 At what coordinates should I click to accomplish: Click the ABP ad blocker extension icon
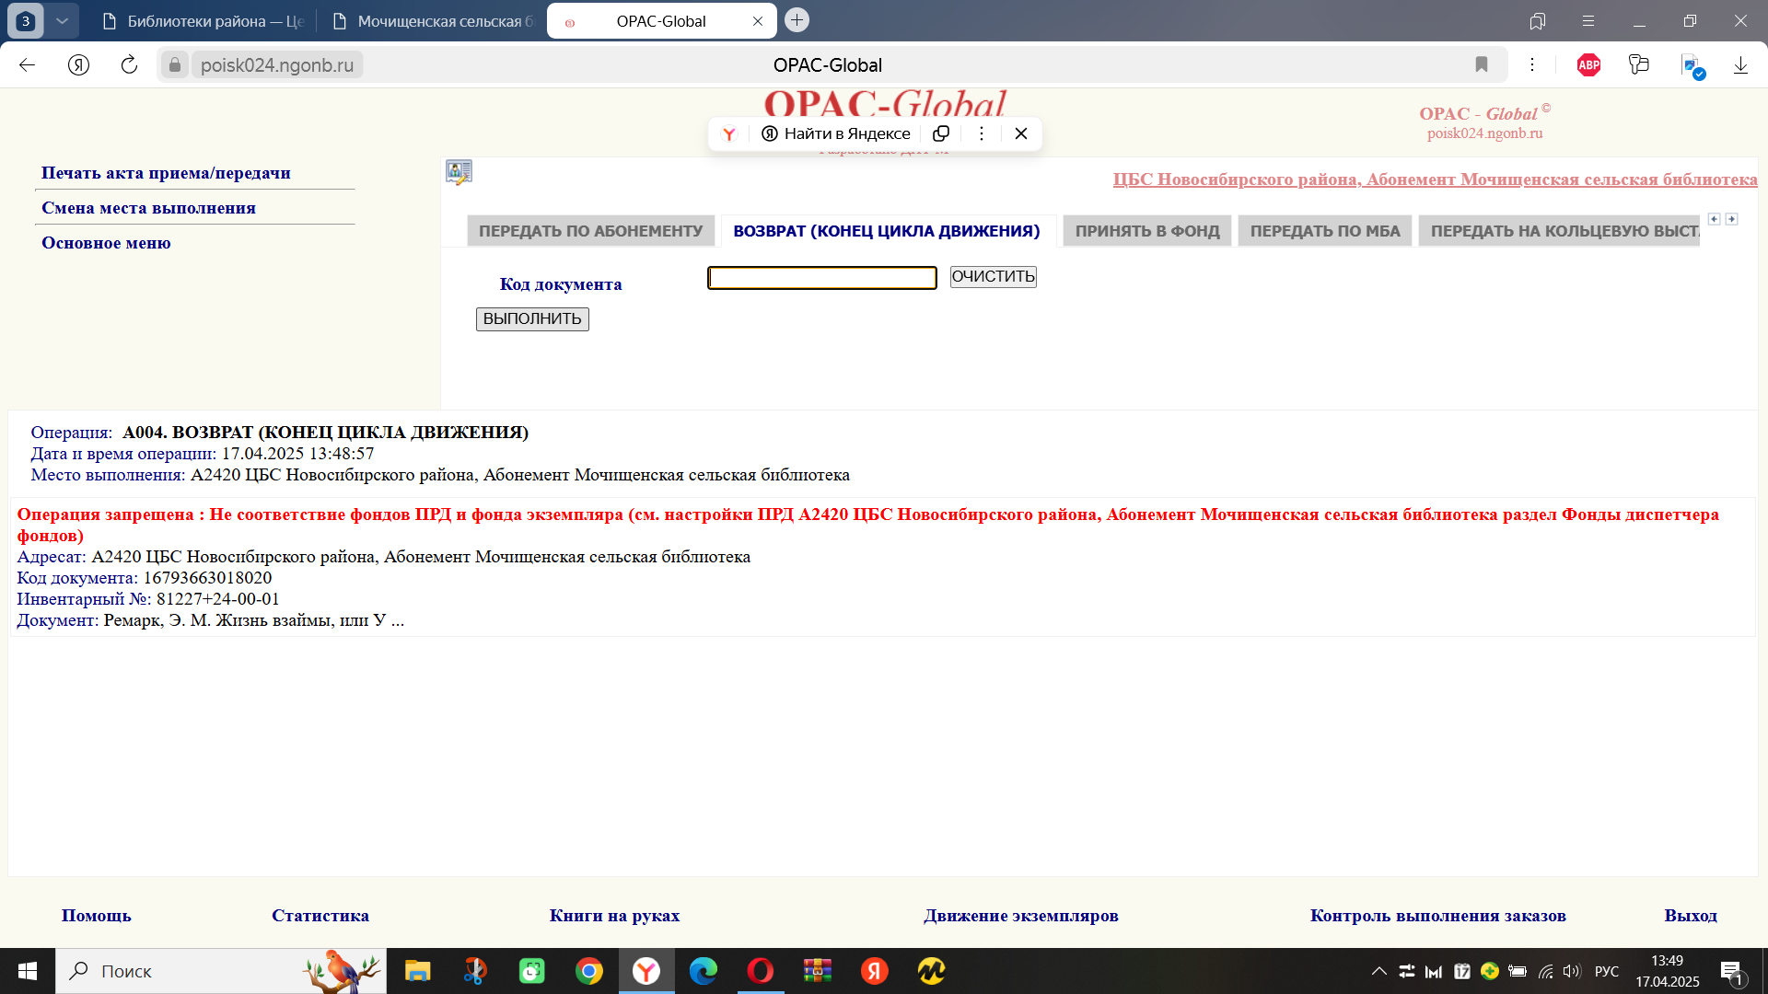coord(1588,64)
